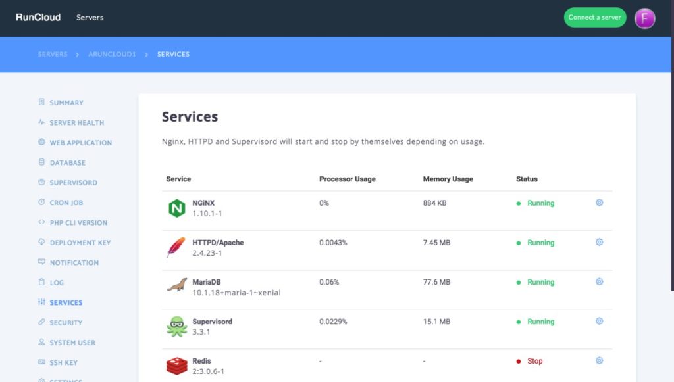Click the RunCloud logo link

click(38, 18)
